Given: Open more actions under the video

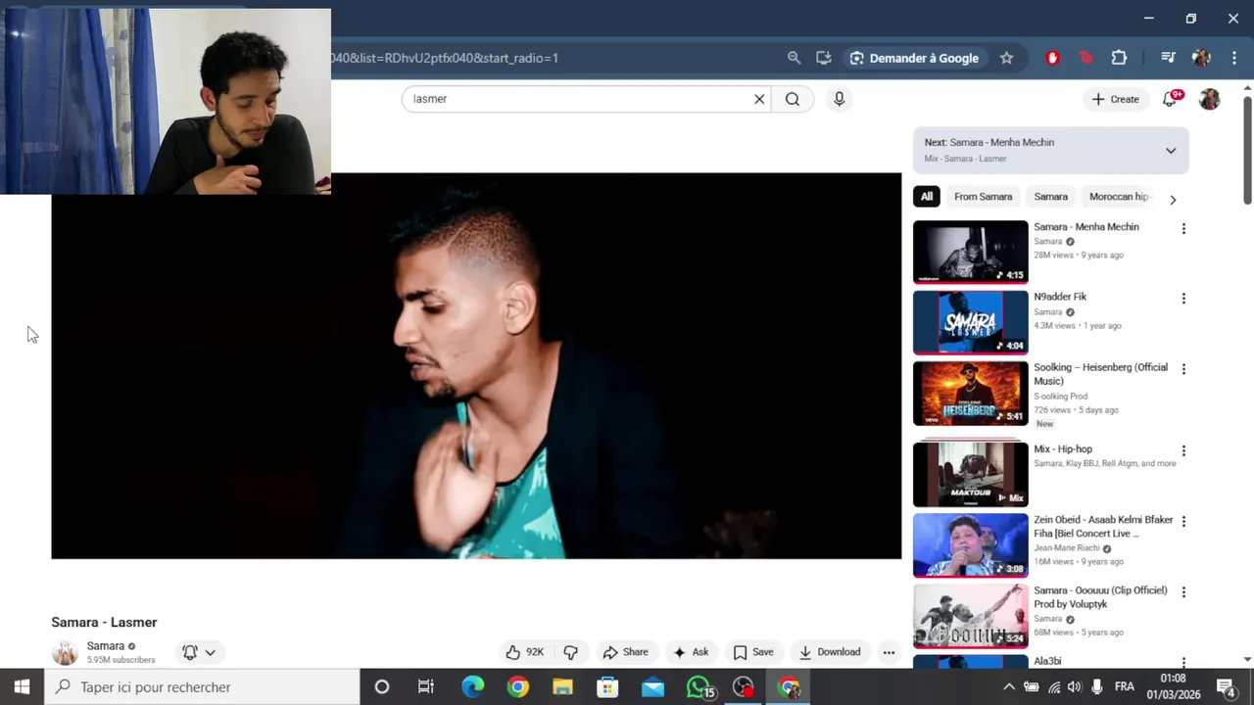Looking at the screenshot, I should pyautogui.click(x=889, y=652).
